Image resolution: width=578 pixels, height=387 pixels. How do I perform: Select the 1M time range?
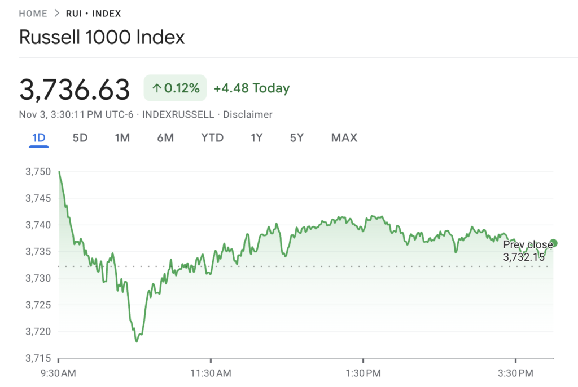pyautogui.click(x=122, y=137)
